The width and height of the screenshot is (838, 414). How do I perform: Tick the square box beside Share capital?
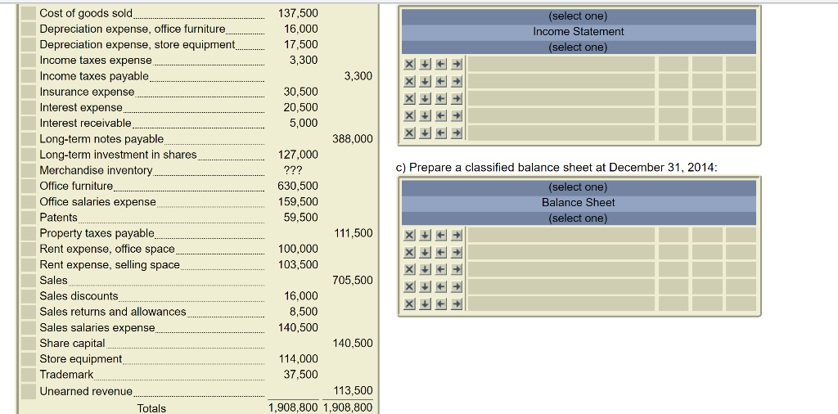(29, 343)
